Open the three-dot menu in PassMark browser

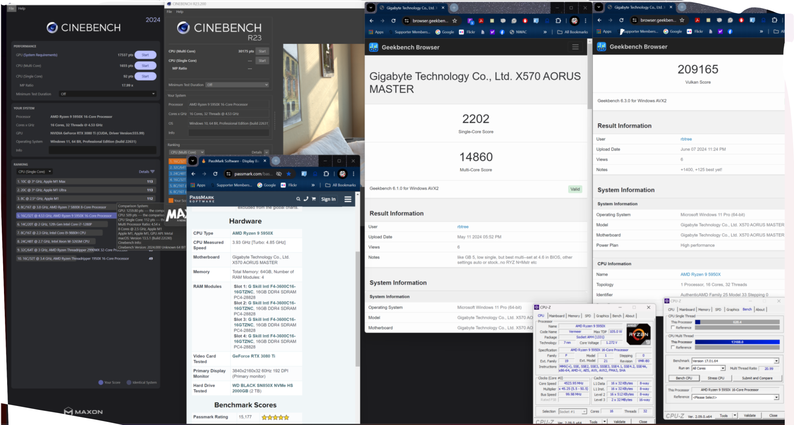pos(353,174)
